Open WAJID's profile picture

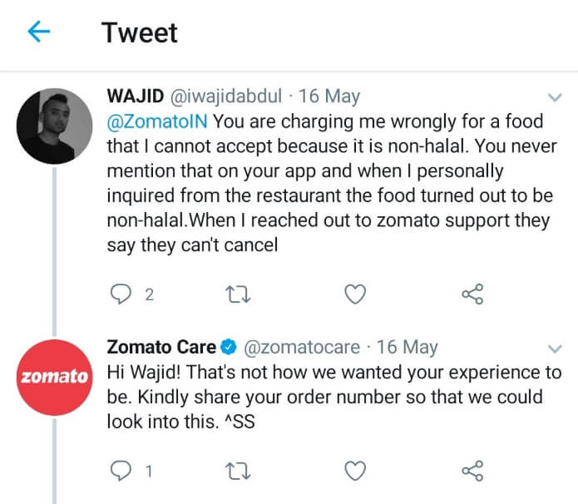coord(55,126)
